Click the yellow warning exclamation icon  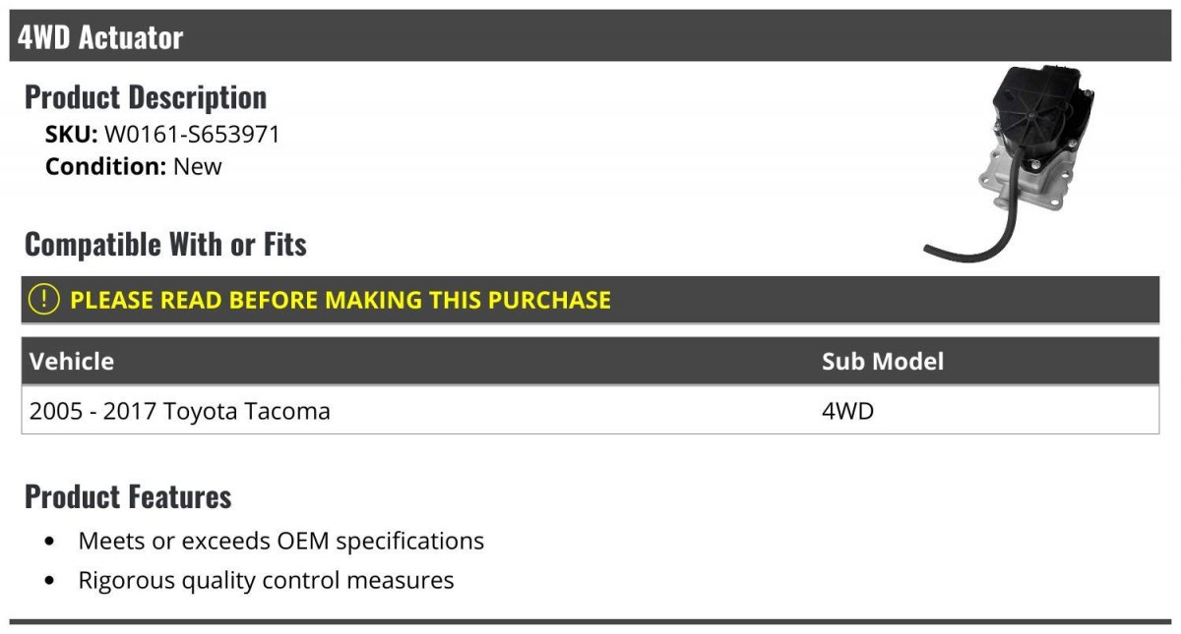point(45,300)
